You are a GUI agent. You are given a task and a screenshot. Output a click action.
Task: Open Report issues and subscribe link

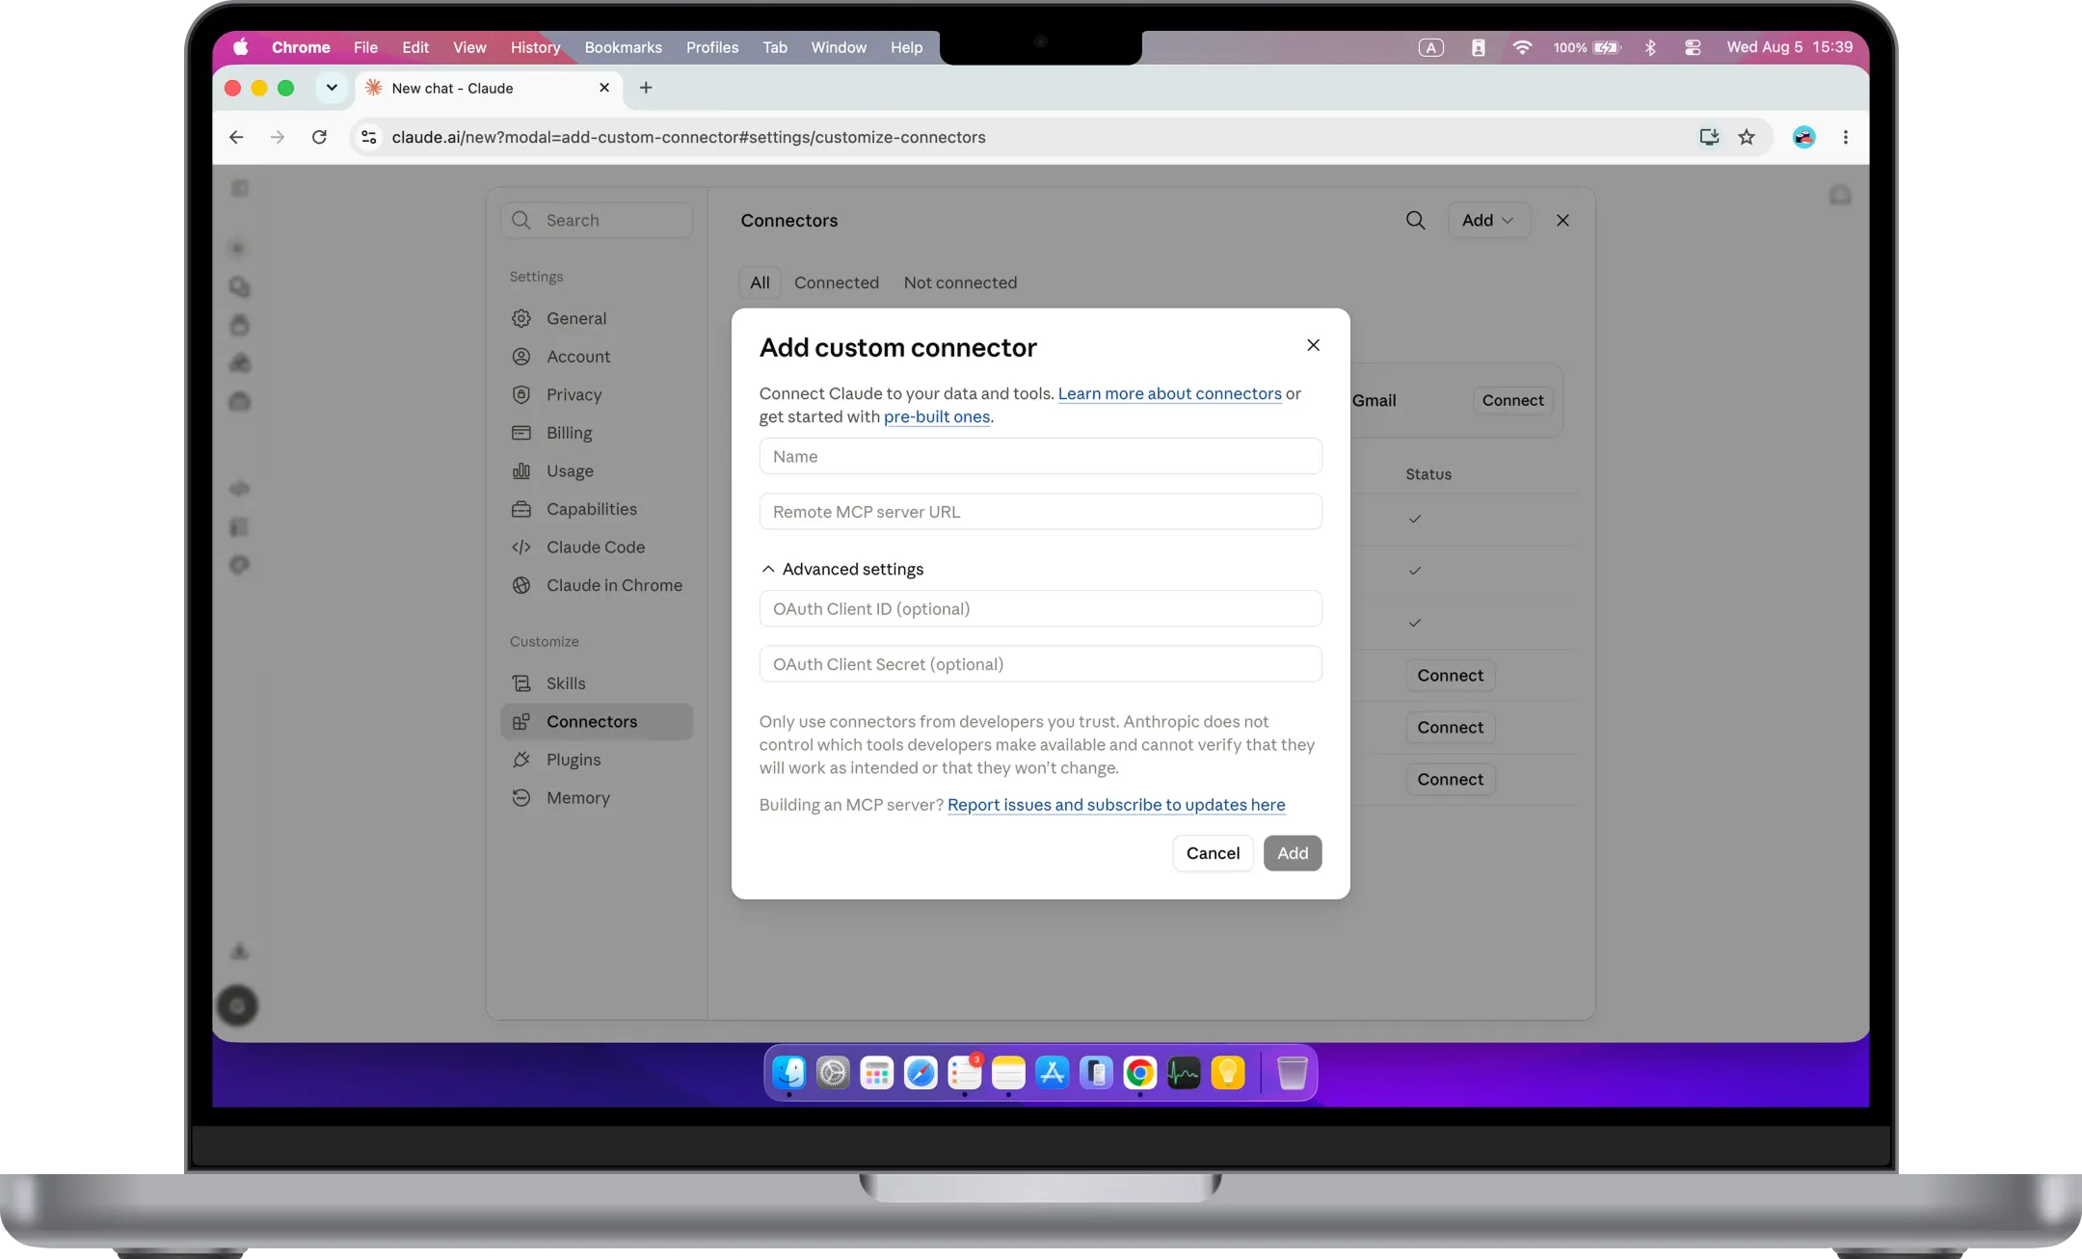pyautogui.click(x=1115, y=805)
